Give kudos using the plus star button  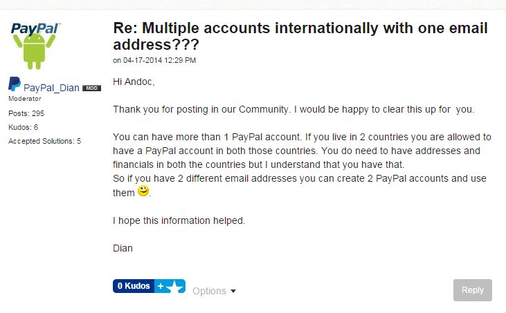click(x=170, y=286)
